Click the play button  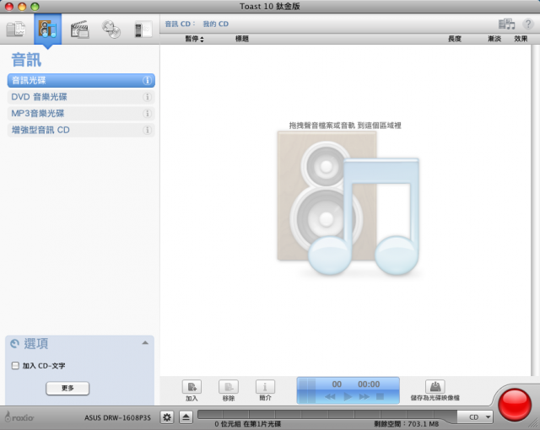click(348, 396)
